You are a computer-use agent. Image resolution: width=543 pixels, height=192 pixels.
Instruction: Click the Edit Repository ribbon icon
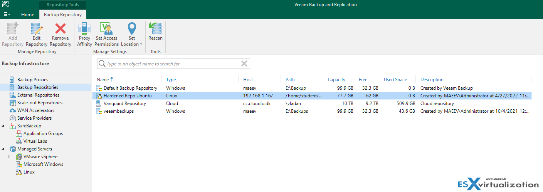[37, 29]
